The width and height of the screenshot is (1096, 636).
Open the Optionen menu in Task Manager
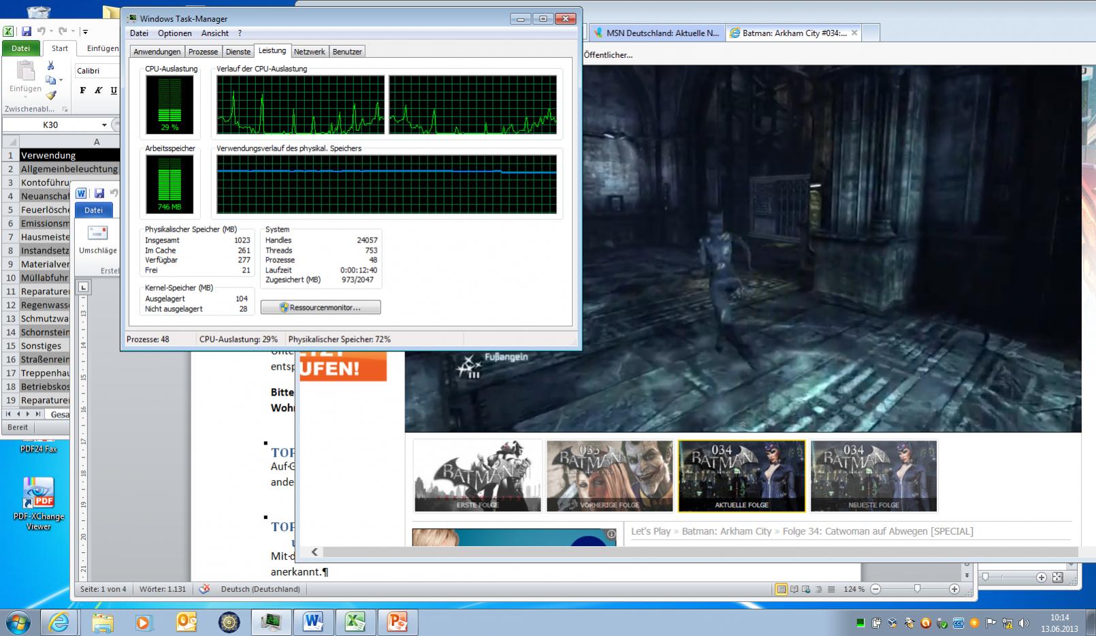tap(175, 33)
